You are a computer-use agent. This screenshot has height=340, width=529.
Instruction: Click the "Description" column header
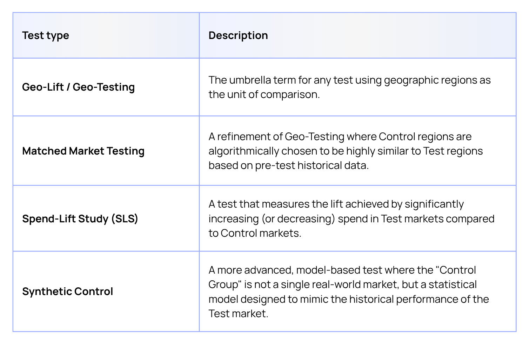(x=238, y=35)
